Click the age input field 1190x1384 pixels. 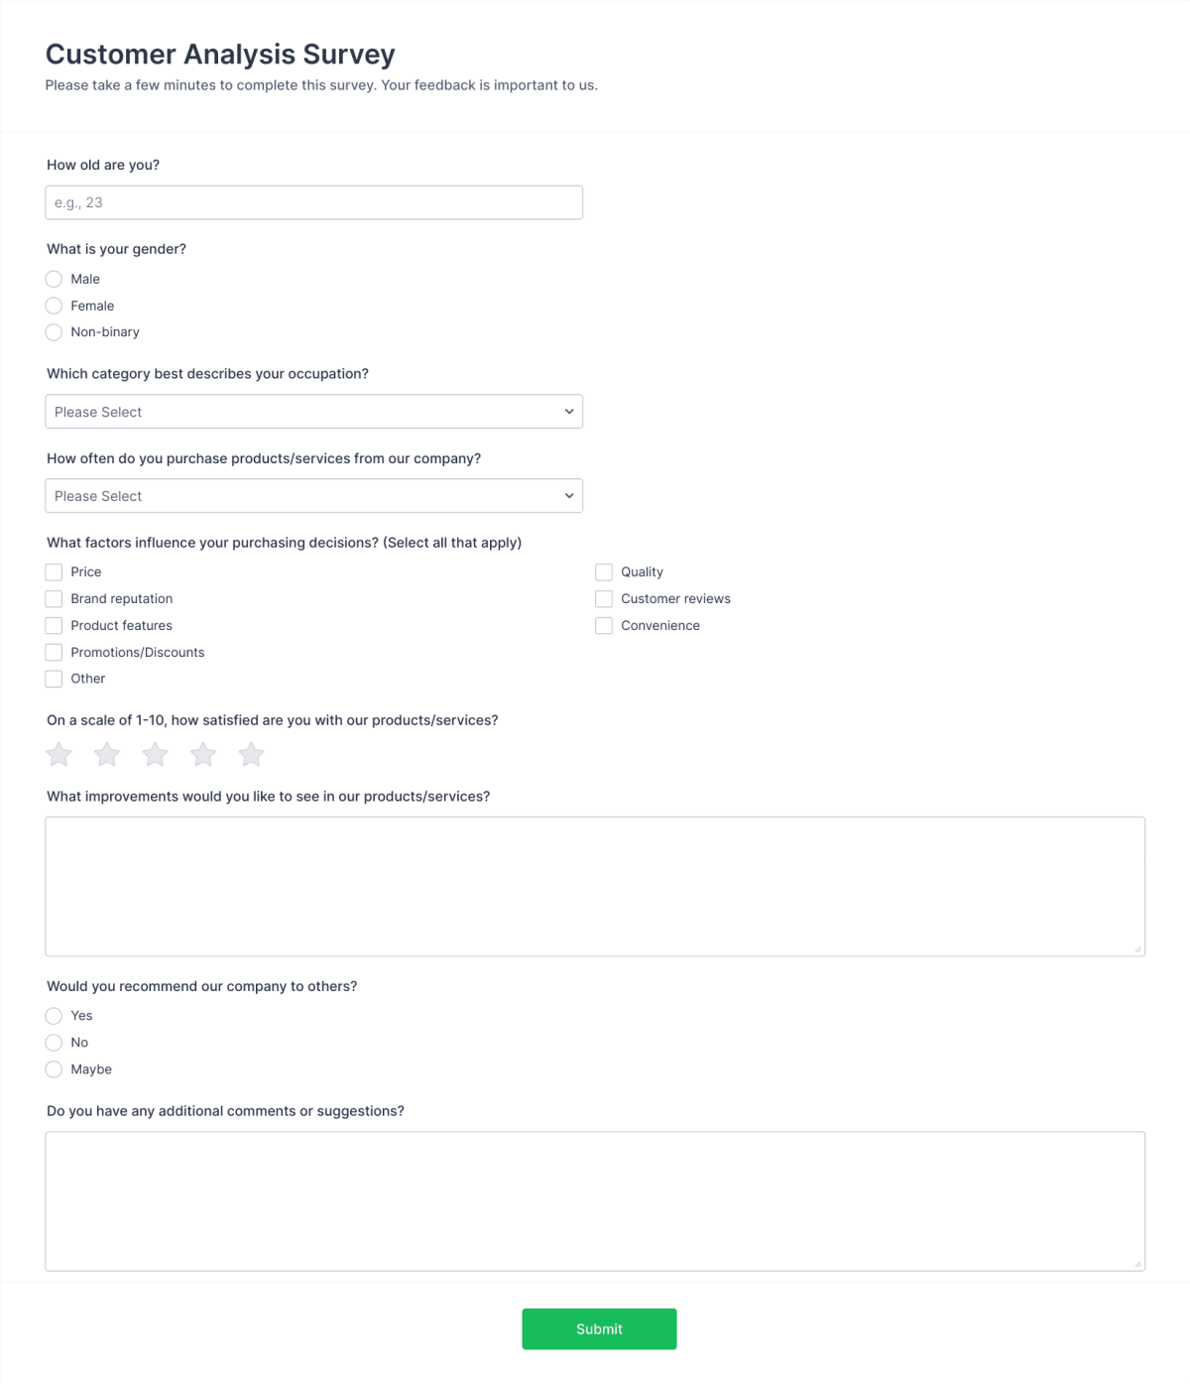click(x=313, y=201)
